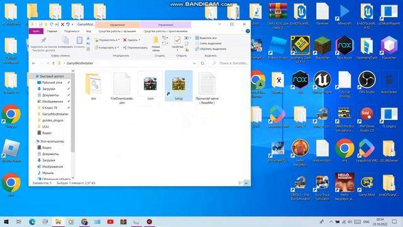Image resolution: width=403 pixels, height=227 pixels.
Task: Click Снять выделение in the ribbon
Action: 208,44
